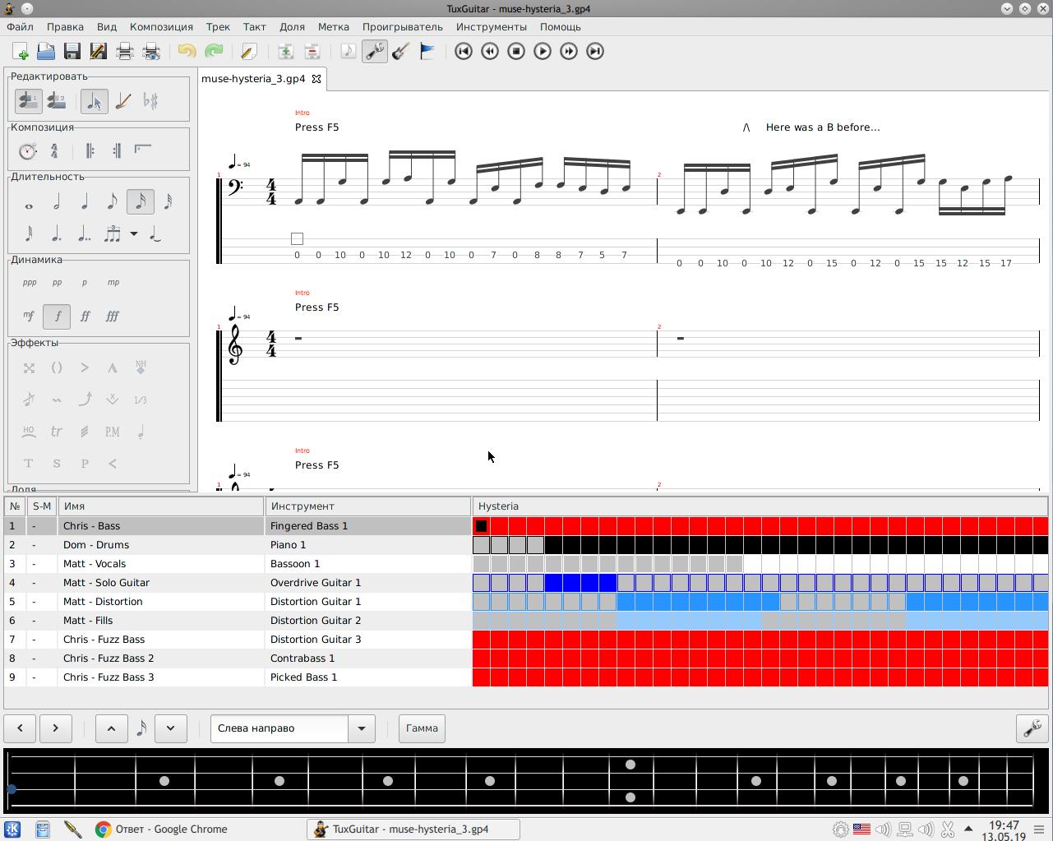Enable score edition mode with pencil icon
The height and width of the screenshot is (841, 1053).
[122, 101]
